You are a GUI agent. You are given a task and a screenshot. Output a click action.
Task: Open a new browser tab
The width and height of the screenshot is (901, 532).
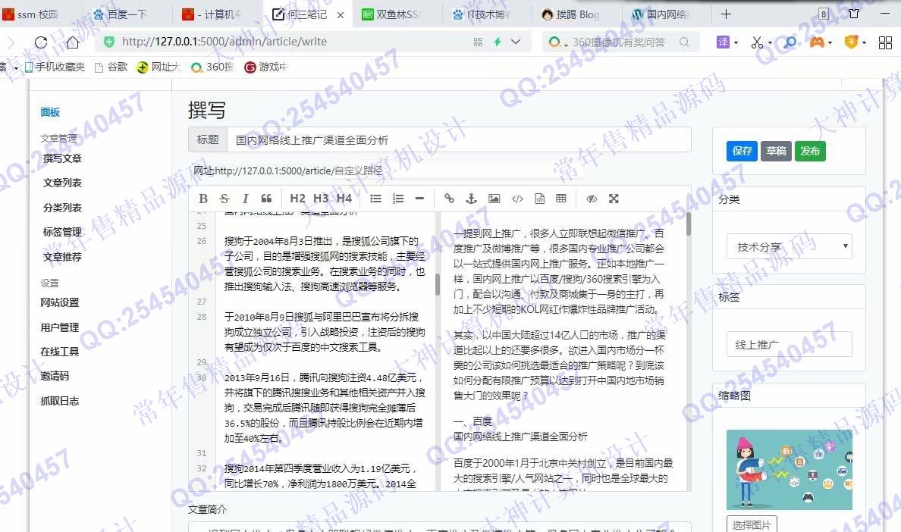click(727, 14)
